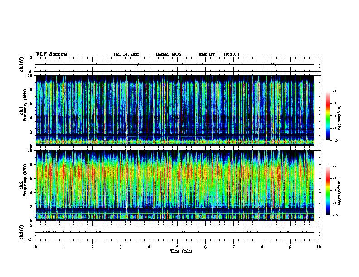Click the time axis tick label "5"
This screenshot has width=359, height=277.
click(177, 247)
